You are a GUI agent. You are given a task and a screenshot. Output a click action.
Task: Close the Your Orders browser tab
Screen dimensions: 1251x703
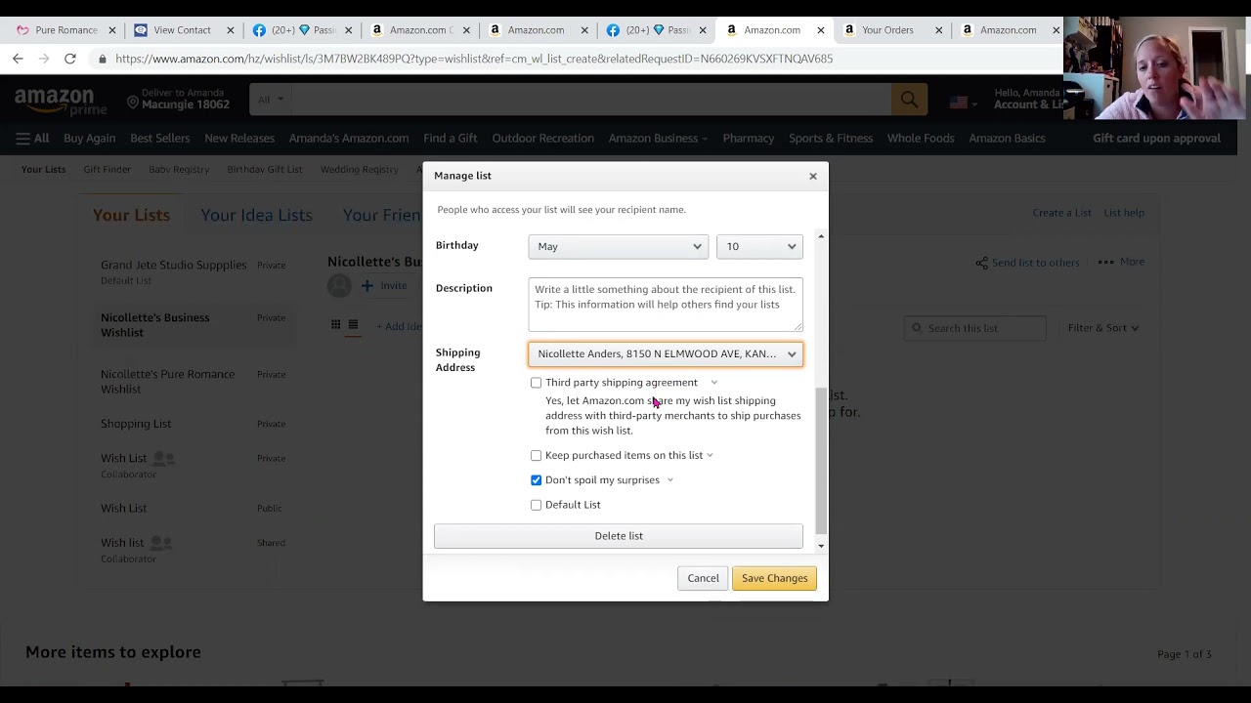[938, 30]
